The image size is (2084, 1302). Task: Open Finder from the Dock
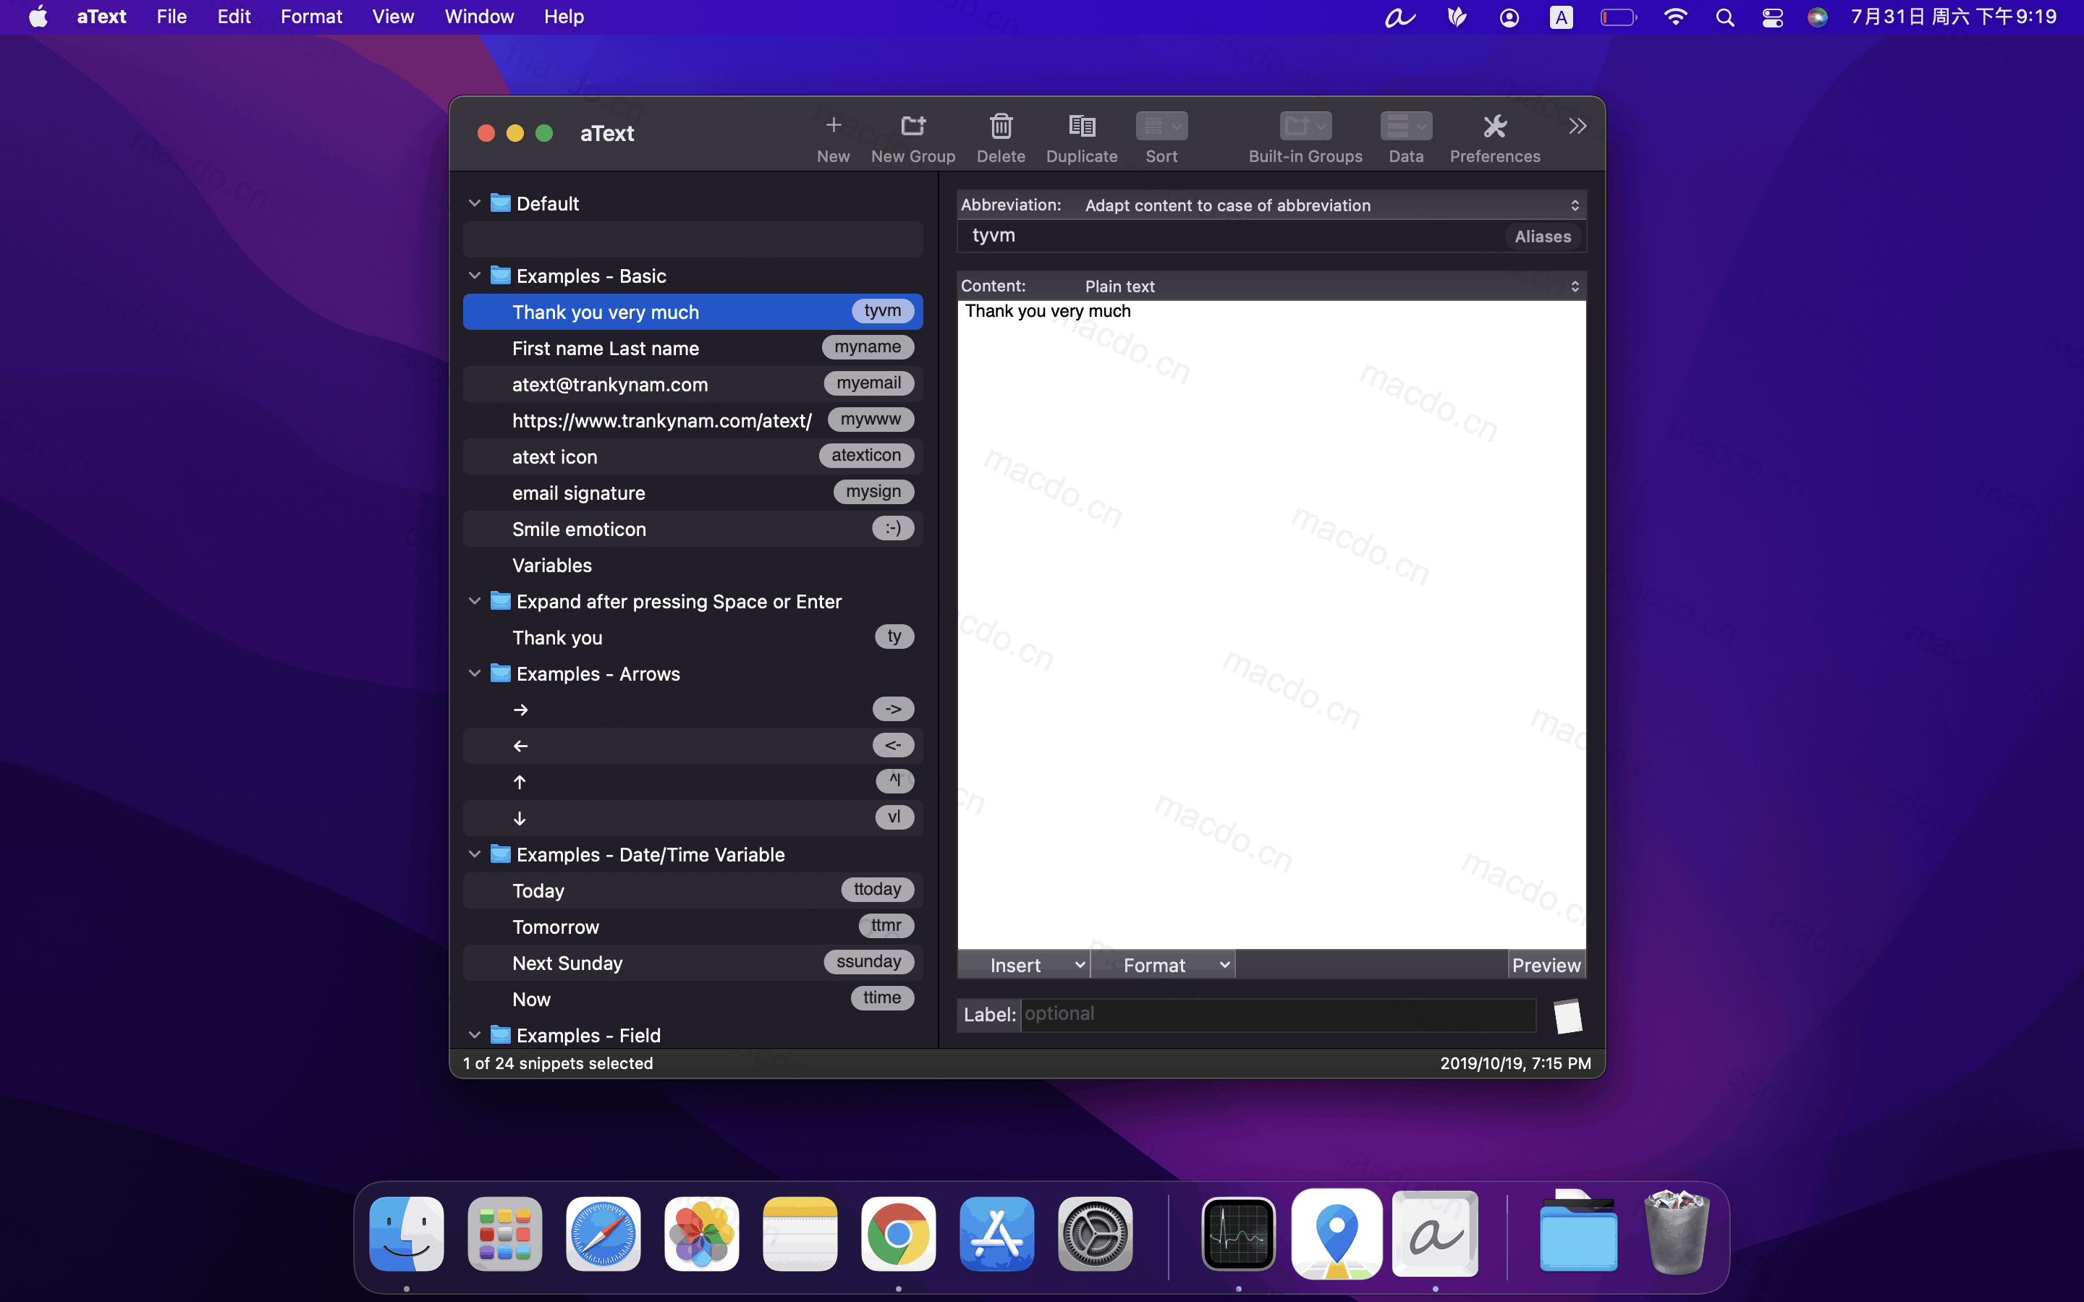pos(407,1234)
